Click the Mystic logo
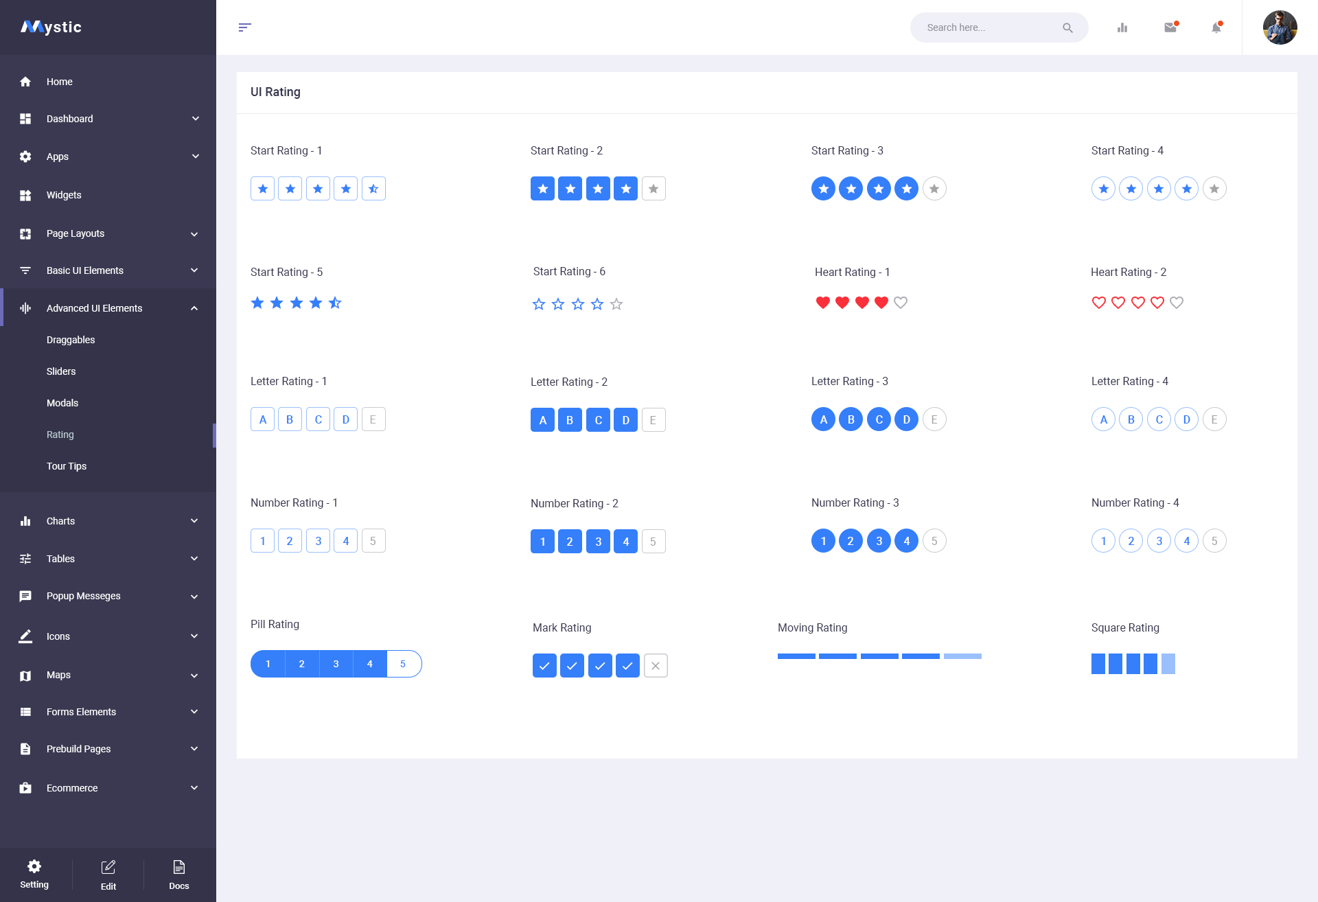 [x=51, y=27]
